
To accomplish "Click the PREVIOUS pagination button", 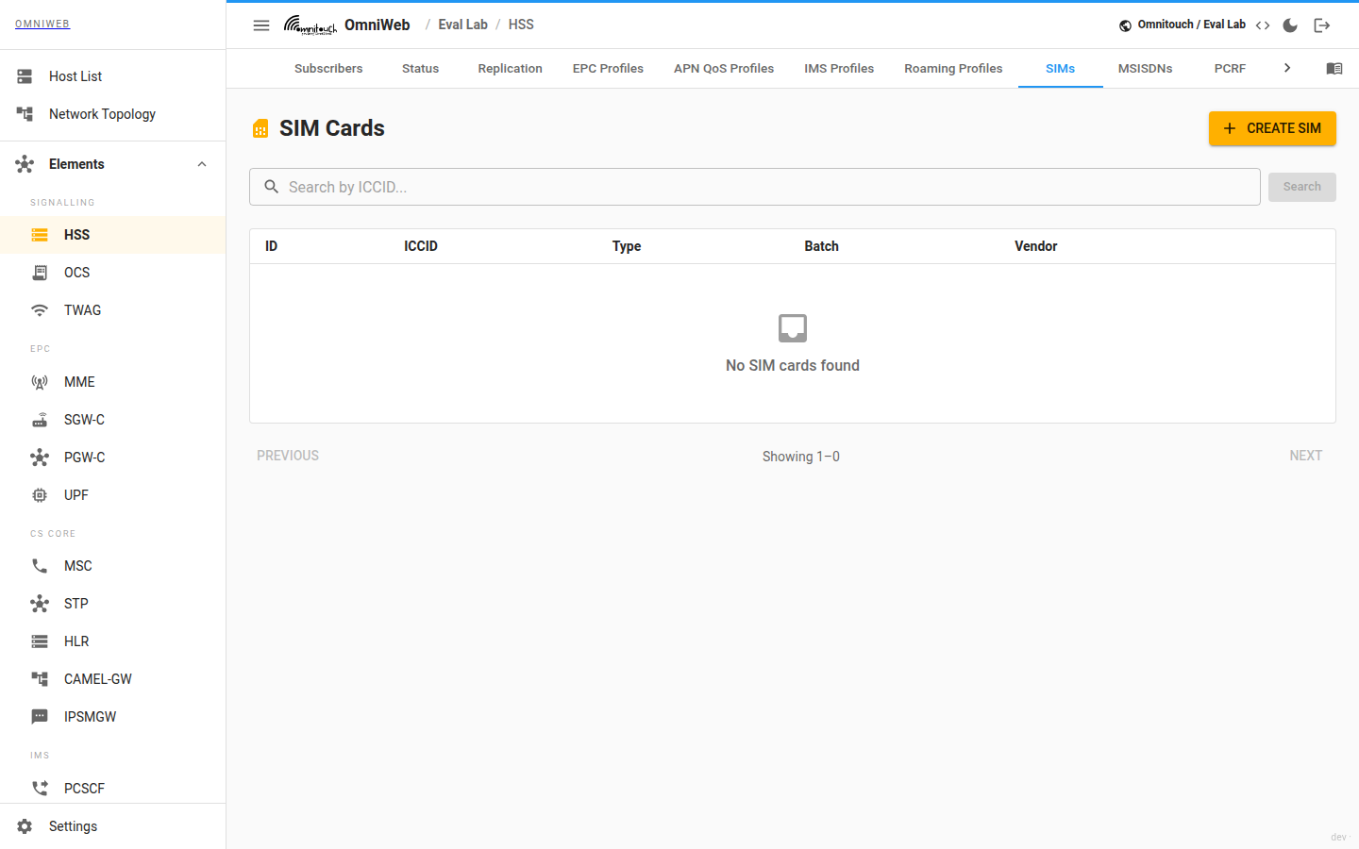I will coord(288,456).
